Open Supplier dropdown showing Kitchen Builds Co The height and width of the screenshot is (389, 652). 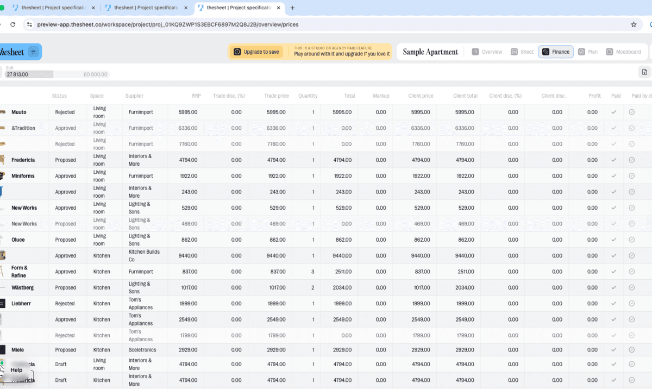tap(144, 256)
